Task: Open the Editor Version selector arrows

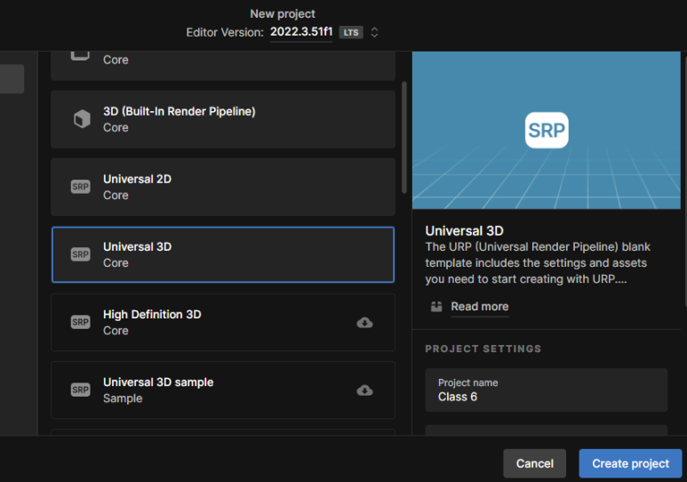Action: click(x=374, y=32)
